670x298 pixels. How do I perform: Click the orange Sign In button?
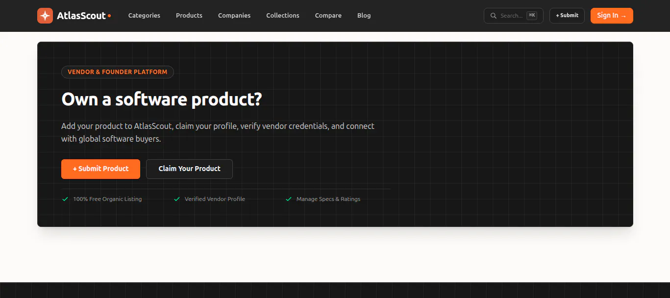pyautogui.click(x=612, y=16)
